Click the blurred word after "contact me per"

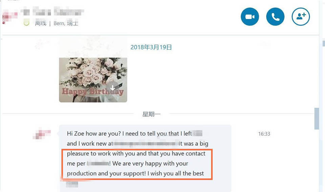98,164
